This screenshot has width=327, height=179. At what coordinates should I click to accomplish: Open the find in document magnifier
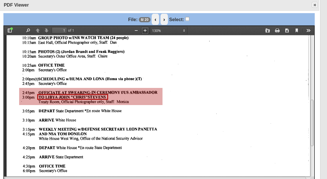(28, 31)
